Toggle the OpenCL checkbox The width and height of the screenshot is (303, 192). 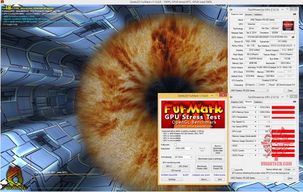click(246, 85)
